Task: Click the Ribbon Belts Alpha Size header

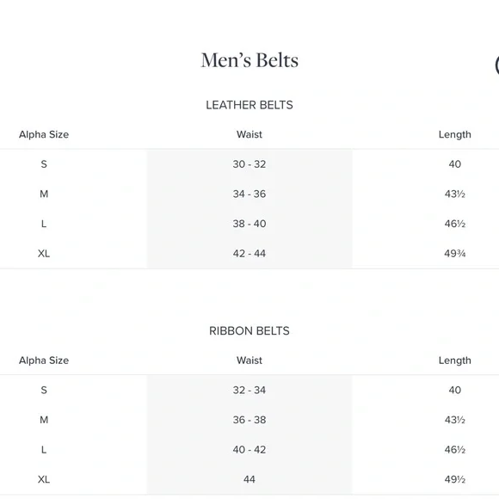Action: tap(44, 360)
